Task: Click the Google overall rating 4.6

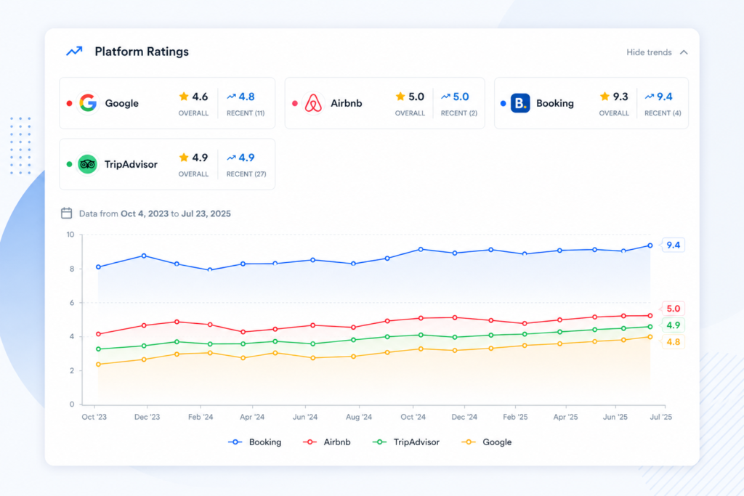Action: click(200, 97)
